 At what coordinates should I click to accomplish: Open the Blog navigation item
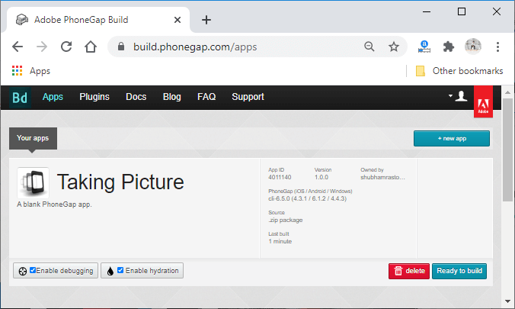coord(171,97)
